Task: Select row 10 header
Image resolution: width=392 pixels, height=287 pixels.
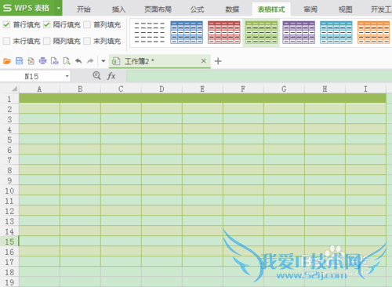Action: [9, 191]
